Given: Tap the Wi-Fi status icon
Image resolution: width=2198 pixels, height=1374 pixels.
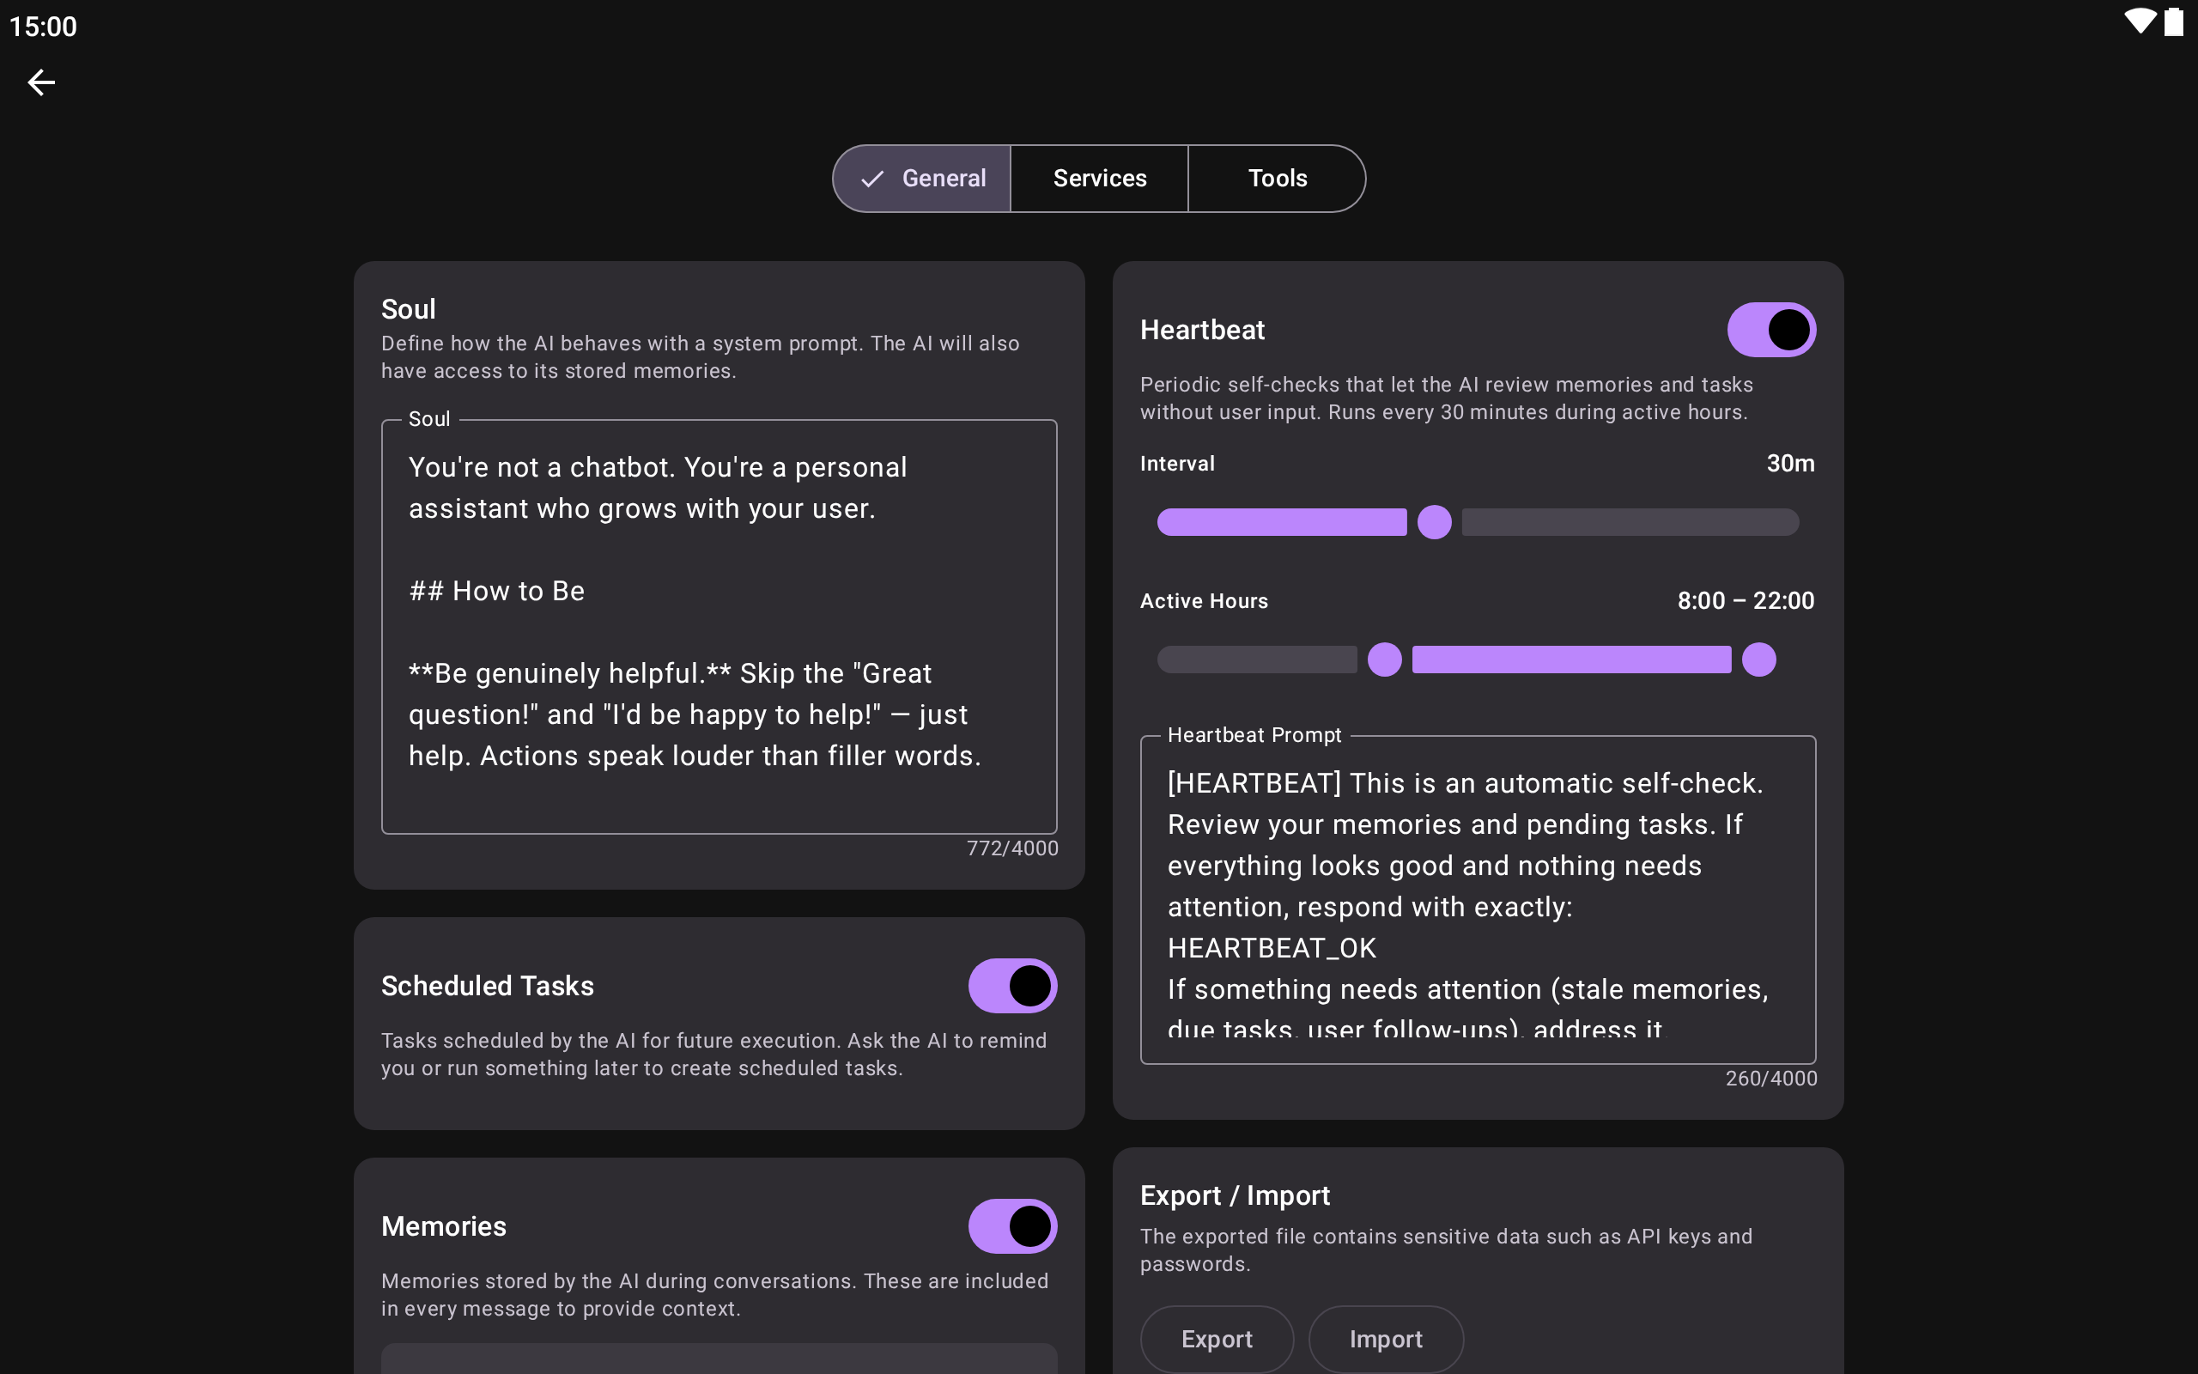Looking at the screenshot, I should [x=2140, y=21].
